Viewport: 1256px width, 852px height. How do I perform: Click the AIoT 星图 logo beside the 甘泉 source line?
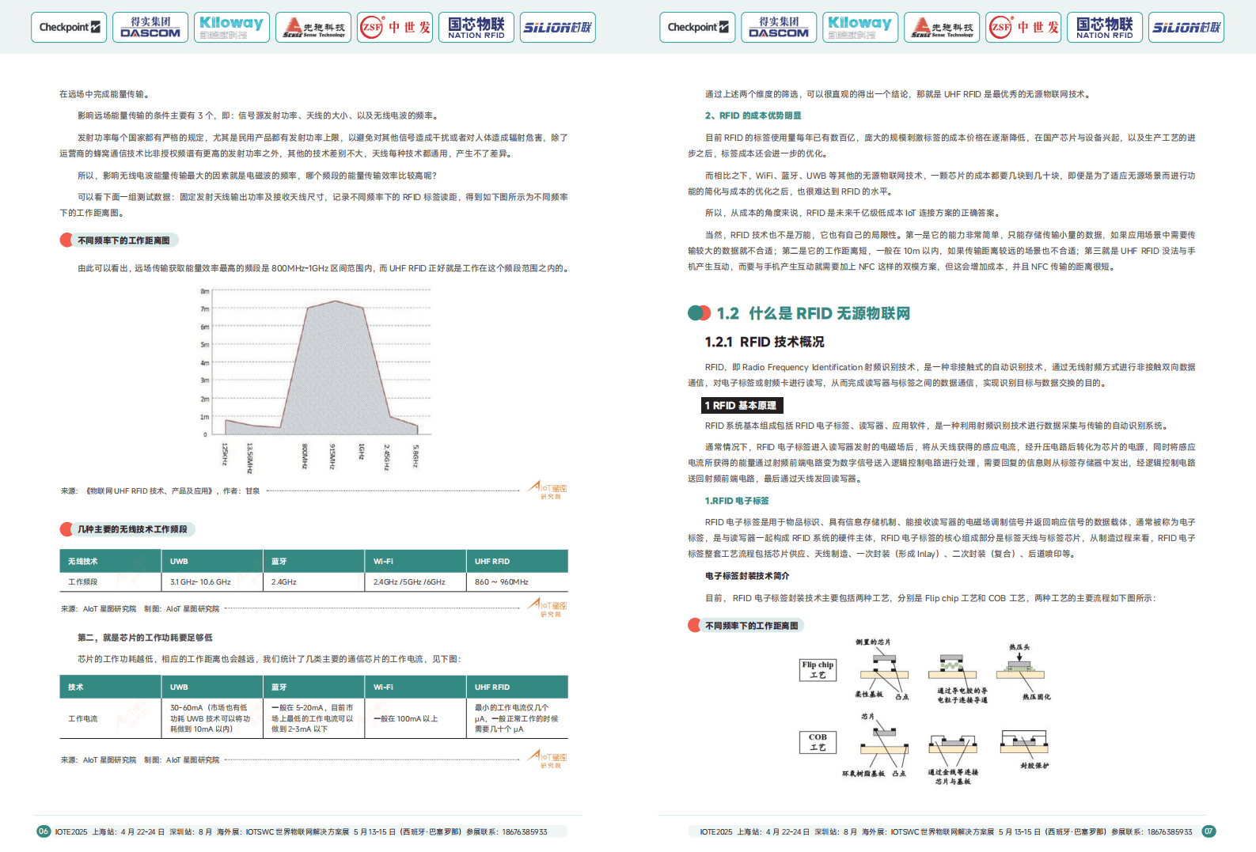[x=548, y=490]
